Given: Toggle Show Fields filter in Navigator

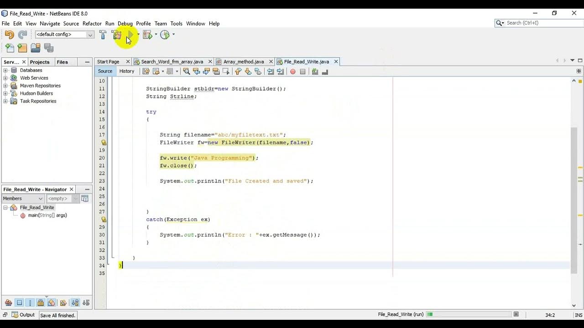Looking at the screenshot, I should [19, 302].
